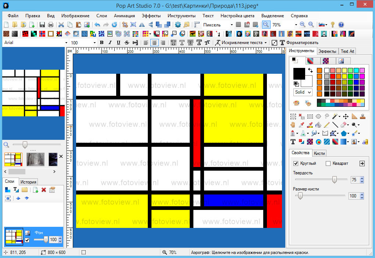375x258 pixels.
Task: Apply the puzzle pieces effect icon
Action: [93, 34]
